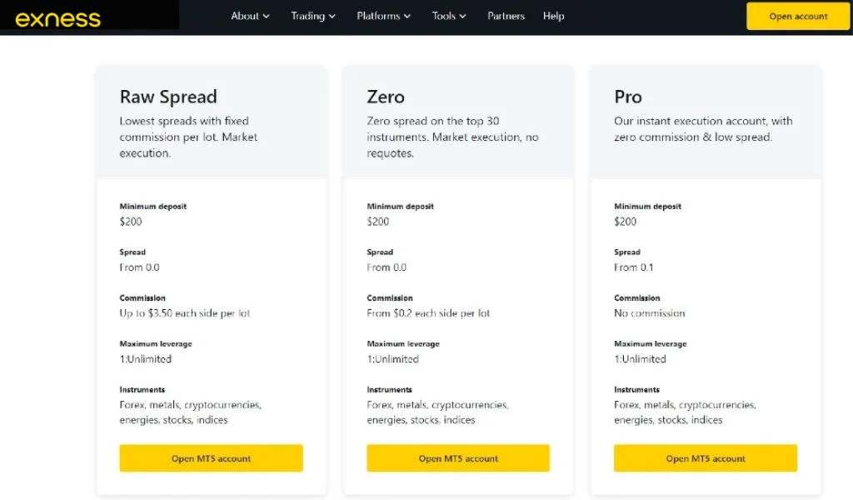Open the Tools dropdown menu
Viewport: 853px width, 500px height.
(449, 16)
